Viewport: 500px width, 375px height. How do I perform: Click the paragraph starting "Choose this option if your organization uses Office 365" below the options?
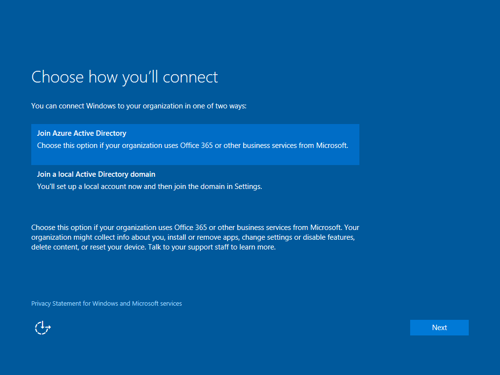pyautogui.click(x=195, y=237)
